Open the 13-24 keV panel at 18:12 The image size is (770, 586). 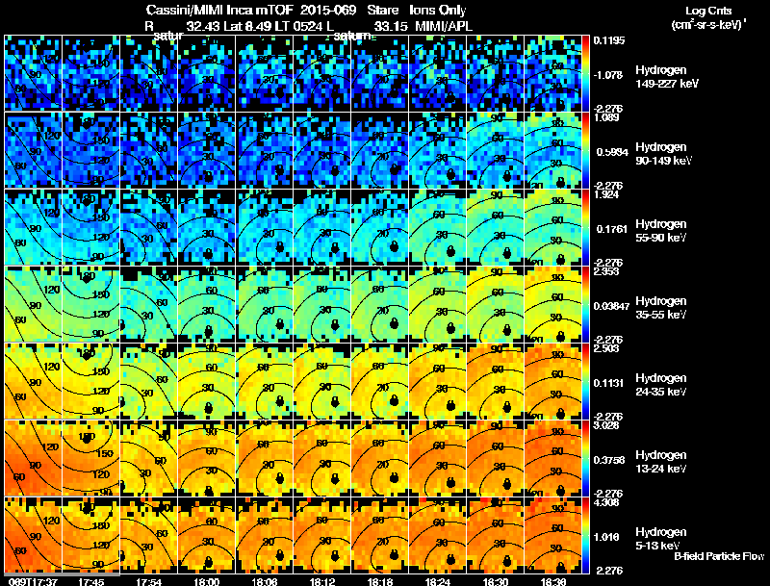tap(322, 458)
